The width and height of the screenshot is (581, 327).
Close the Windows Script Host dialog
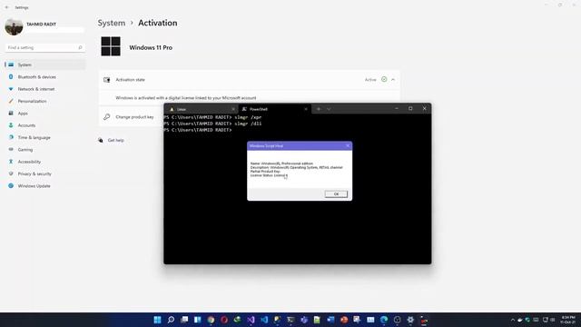tap(348, 145)
